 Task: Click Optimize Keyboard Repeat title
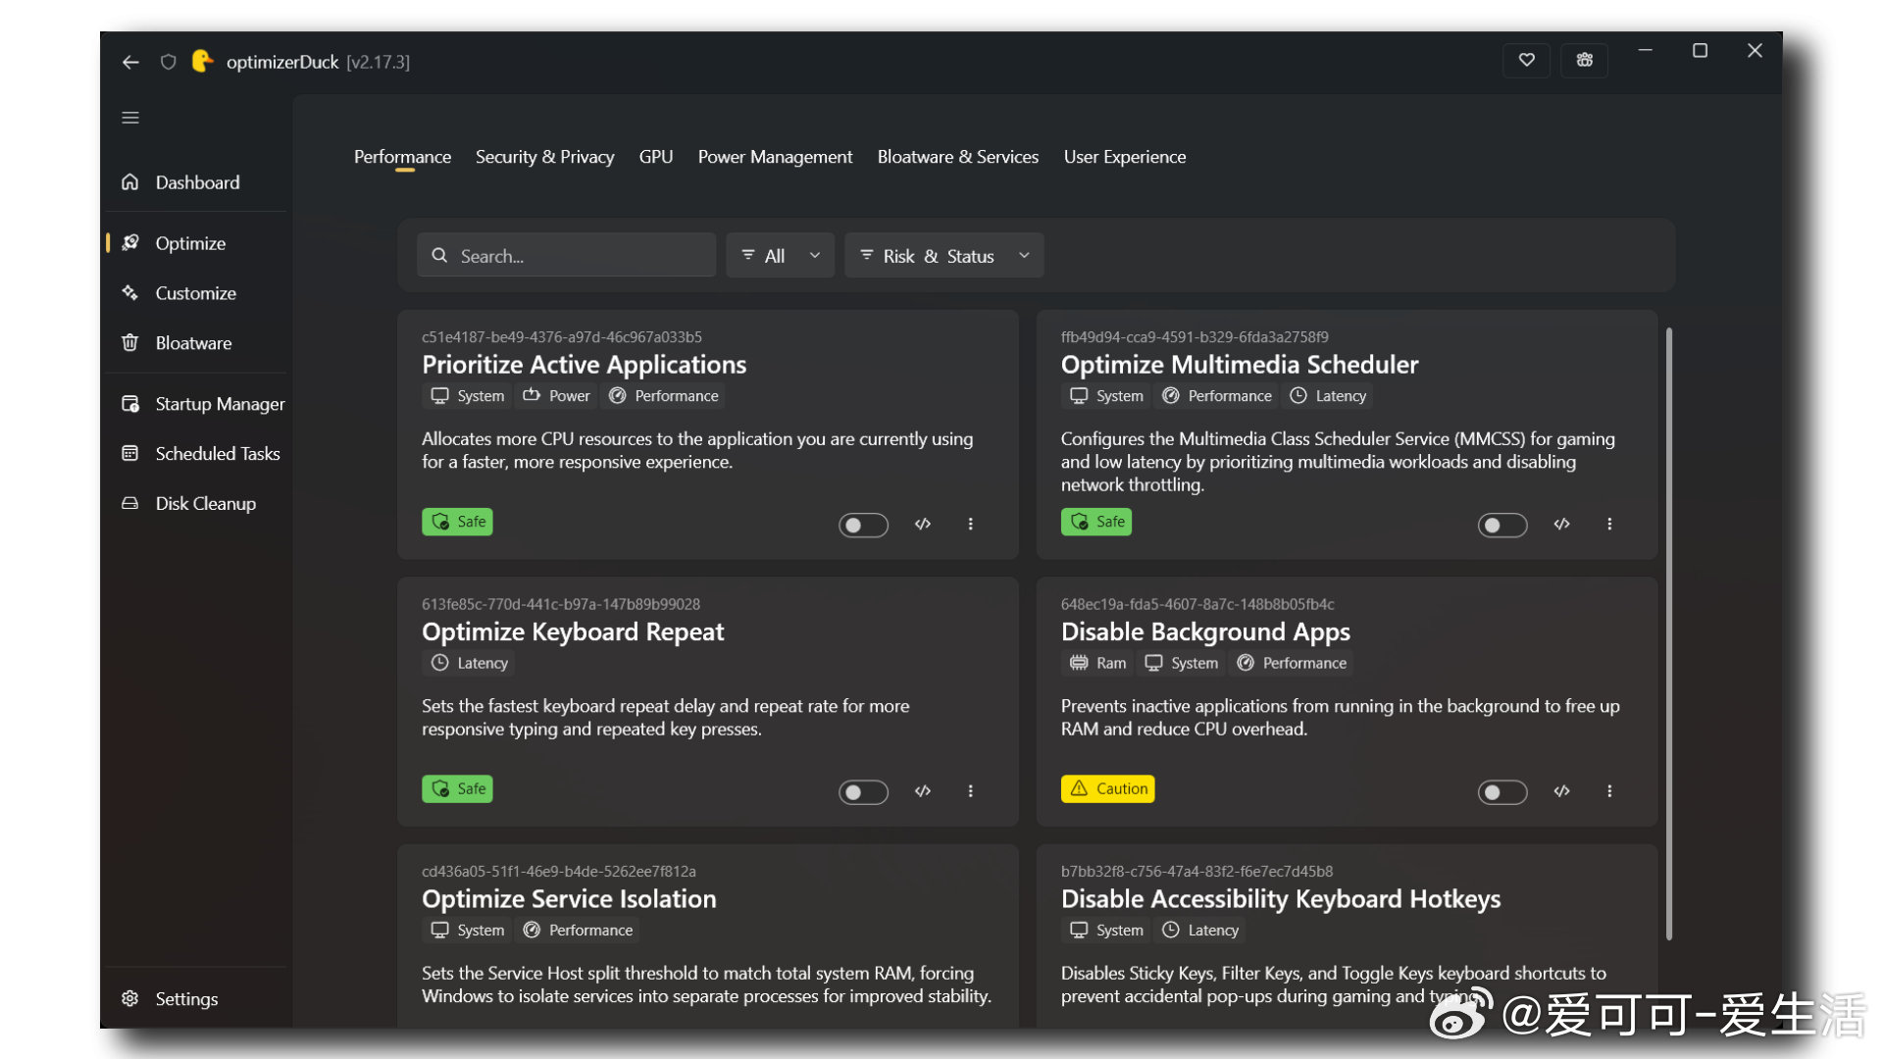tap(573, 632)
